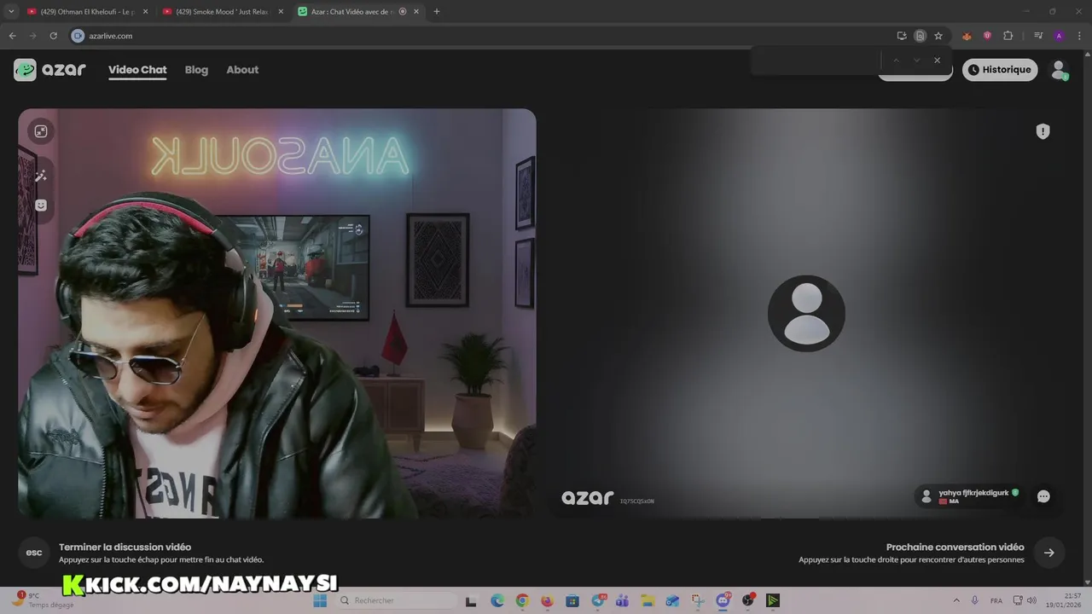
Task: Open the Chrome profile avatar A
Action: 1059,36
